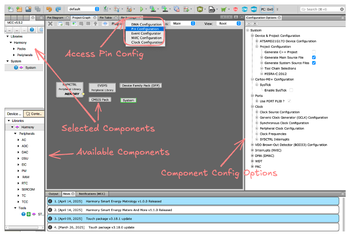Choose Pin Configuration menu entry
The height and width of the screenshot is (236, 350).
tap(145, 29)
